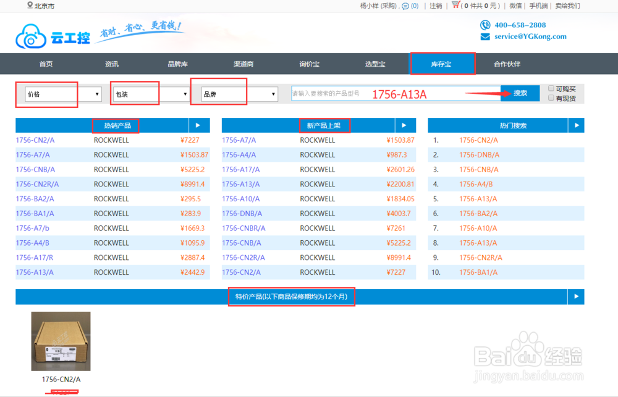Open the 手机端 link
Image resolution: width=618 pixels, height=397 pixels.
[x=538, y=6]
